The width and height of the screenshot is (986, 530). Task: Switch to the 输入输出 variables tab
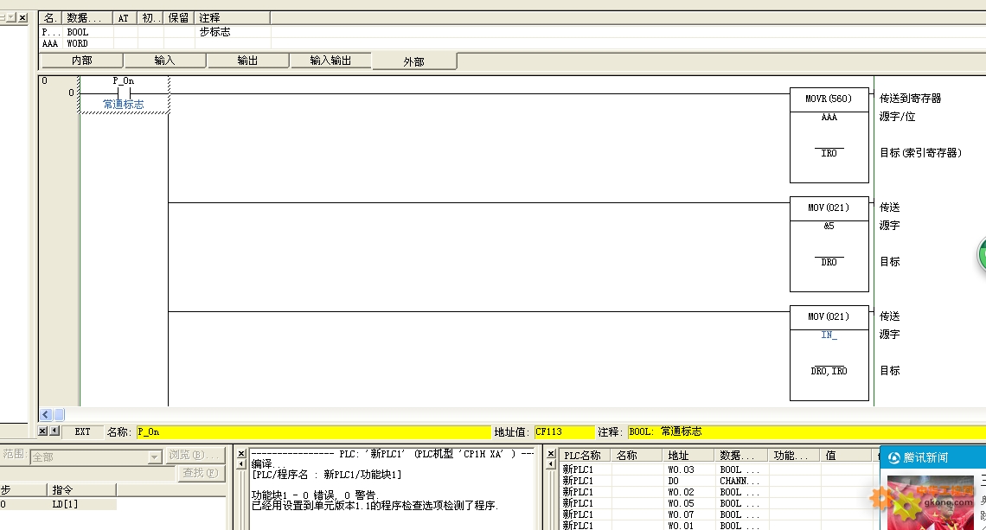(x=330, y=61)
